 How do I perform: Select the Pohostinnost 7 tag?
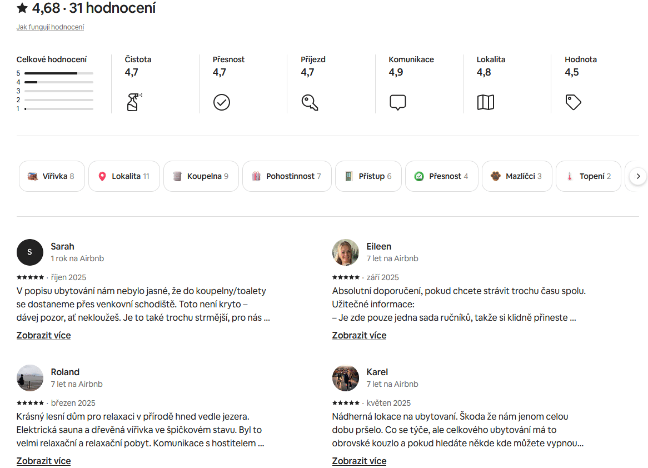[287, 176]
